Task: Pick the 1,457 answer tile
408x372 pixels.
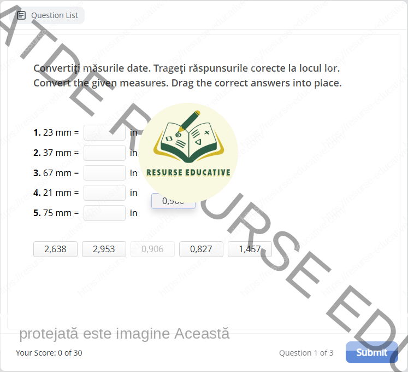Action: click(250, 249)
